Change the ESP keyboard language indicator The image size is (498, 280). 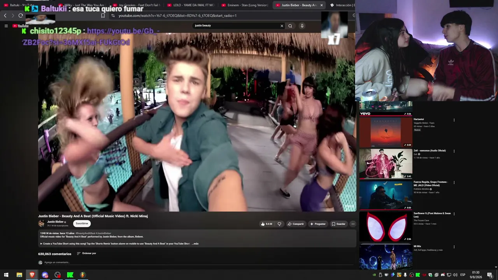[463, 275]
